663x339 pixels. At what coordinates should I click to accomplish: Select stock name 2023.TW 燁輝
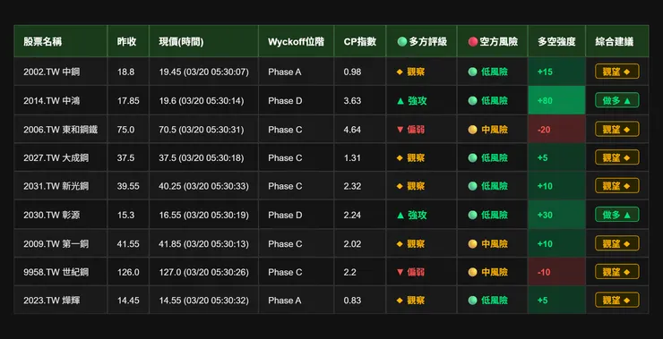coord(52,301)
